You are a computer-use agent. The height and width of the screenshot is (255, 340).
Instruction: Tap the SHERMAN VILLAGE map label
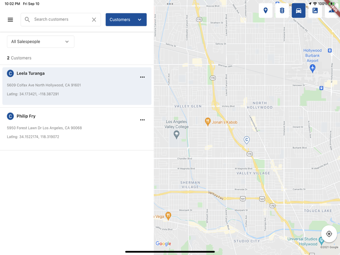pyautogui.click(x=190, y=185)
